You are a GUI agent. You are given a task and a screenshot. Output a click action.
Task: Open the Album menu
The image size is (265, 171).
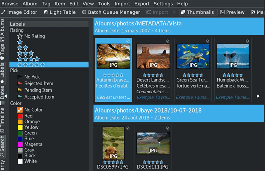(30, 4)
